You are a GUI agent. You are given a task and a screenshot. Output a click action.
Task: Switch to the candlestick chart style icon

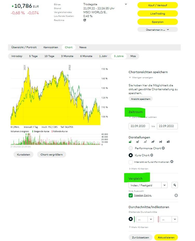tap(168, 142)
